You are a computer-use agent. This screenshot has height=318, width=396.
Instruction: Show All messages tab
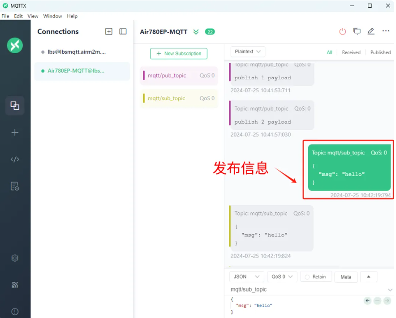click(x=330, y=52)
